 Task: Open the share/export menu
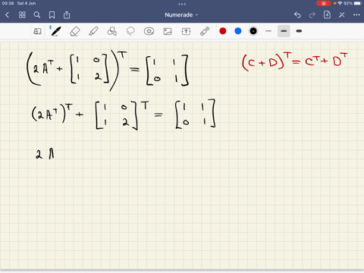[67, 15]
